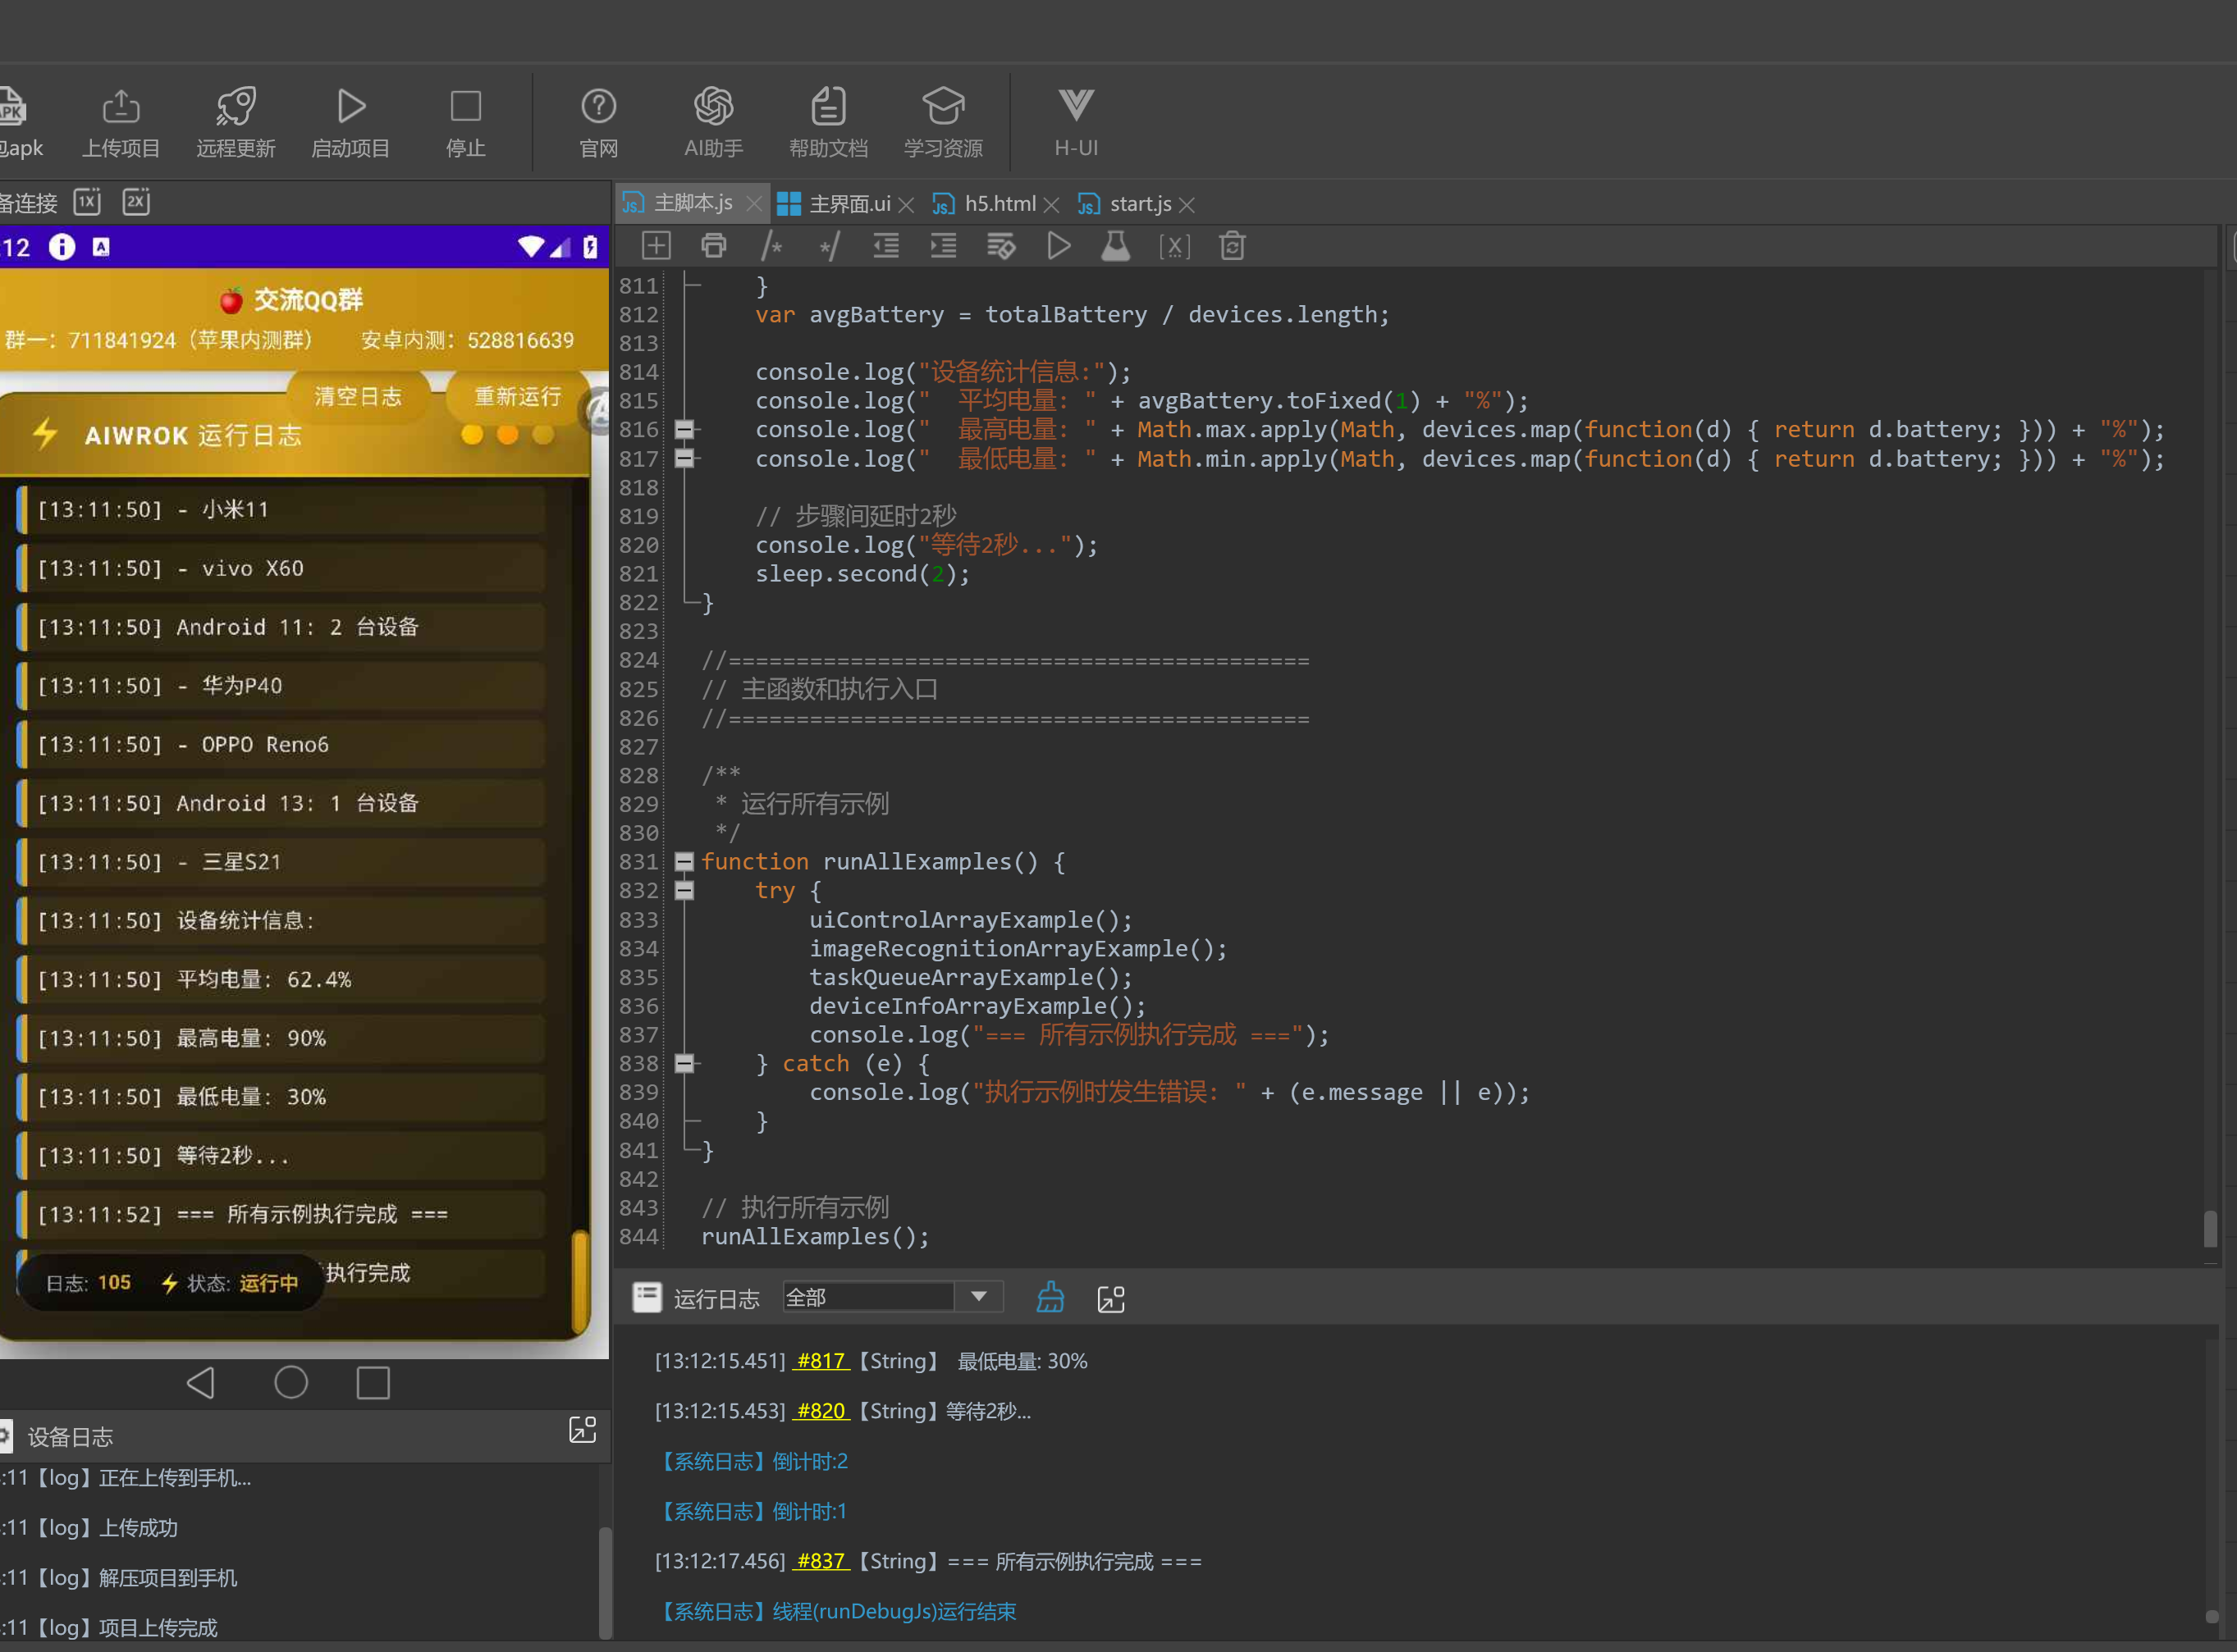Click the comment /* icon
Viewport: 2237px width, 1652px height.
771,246
